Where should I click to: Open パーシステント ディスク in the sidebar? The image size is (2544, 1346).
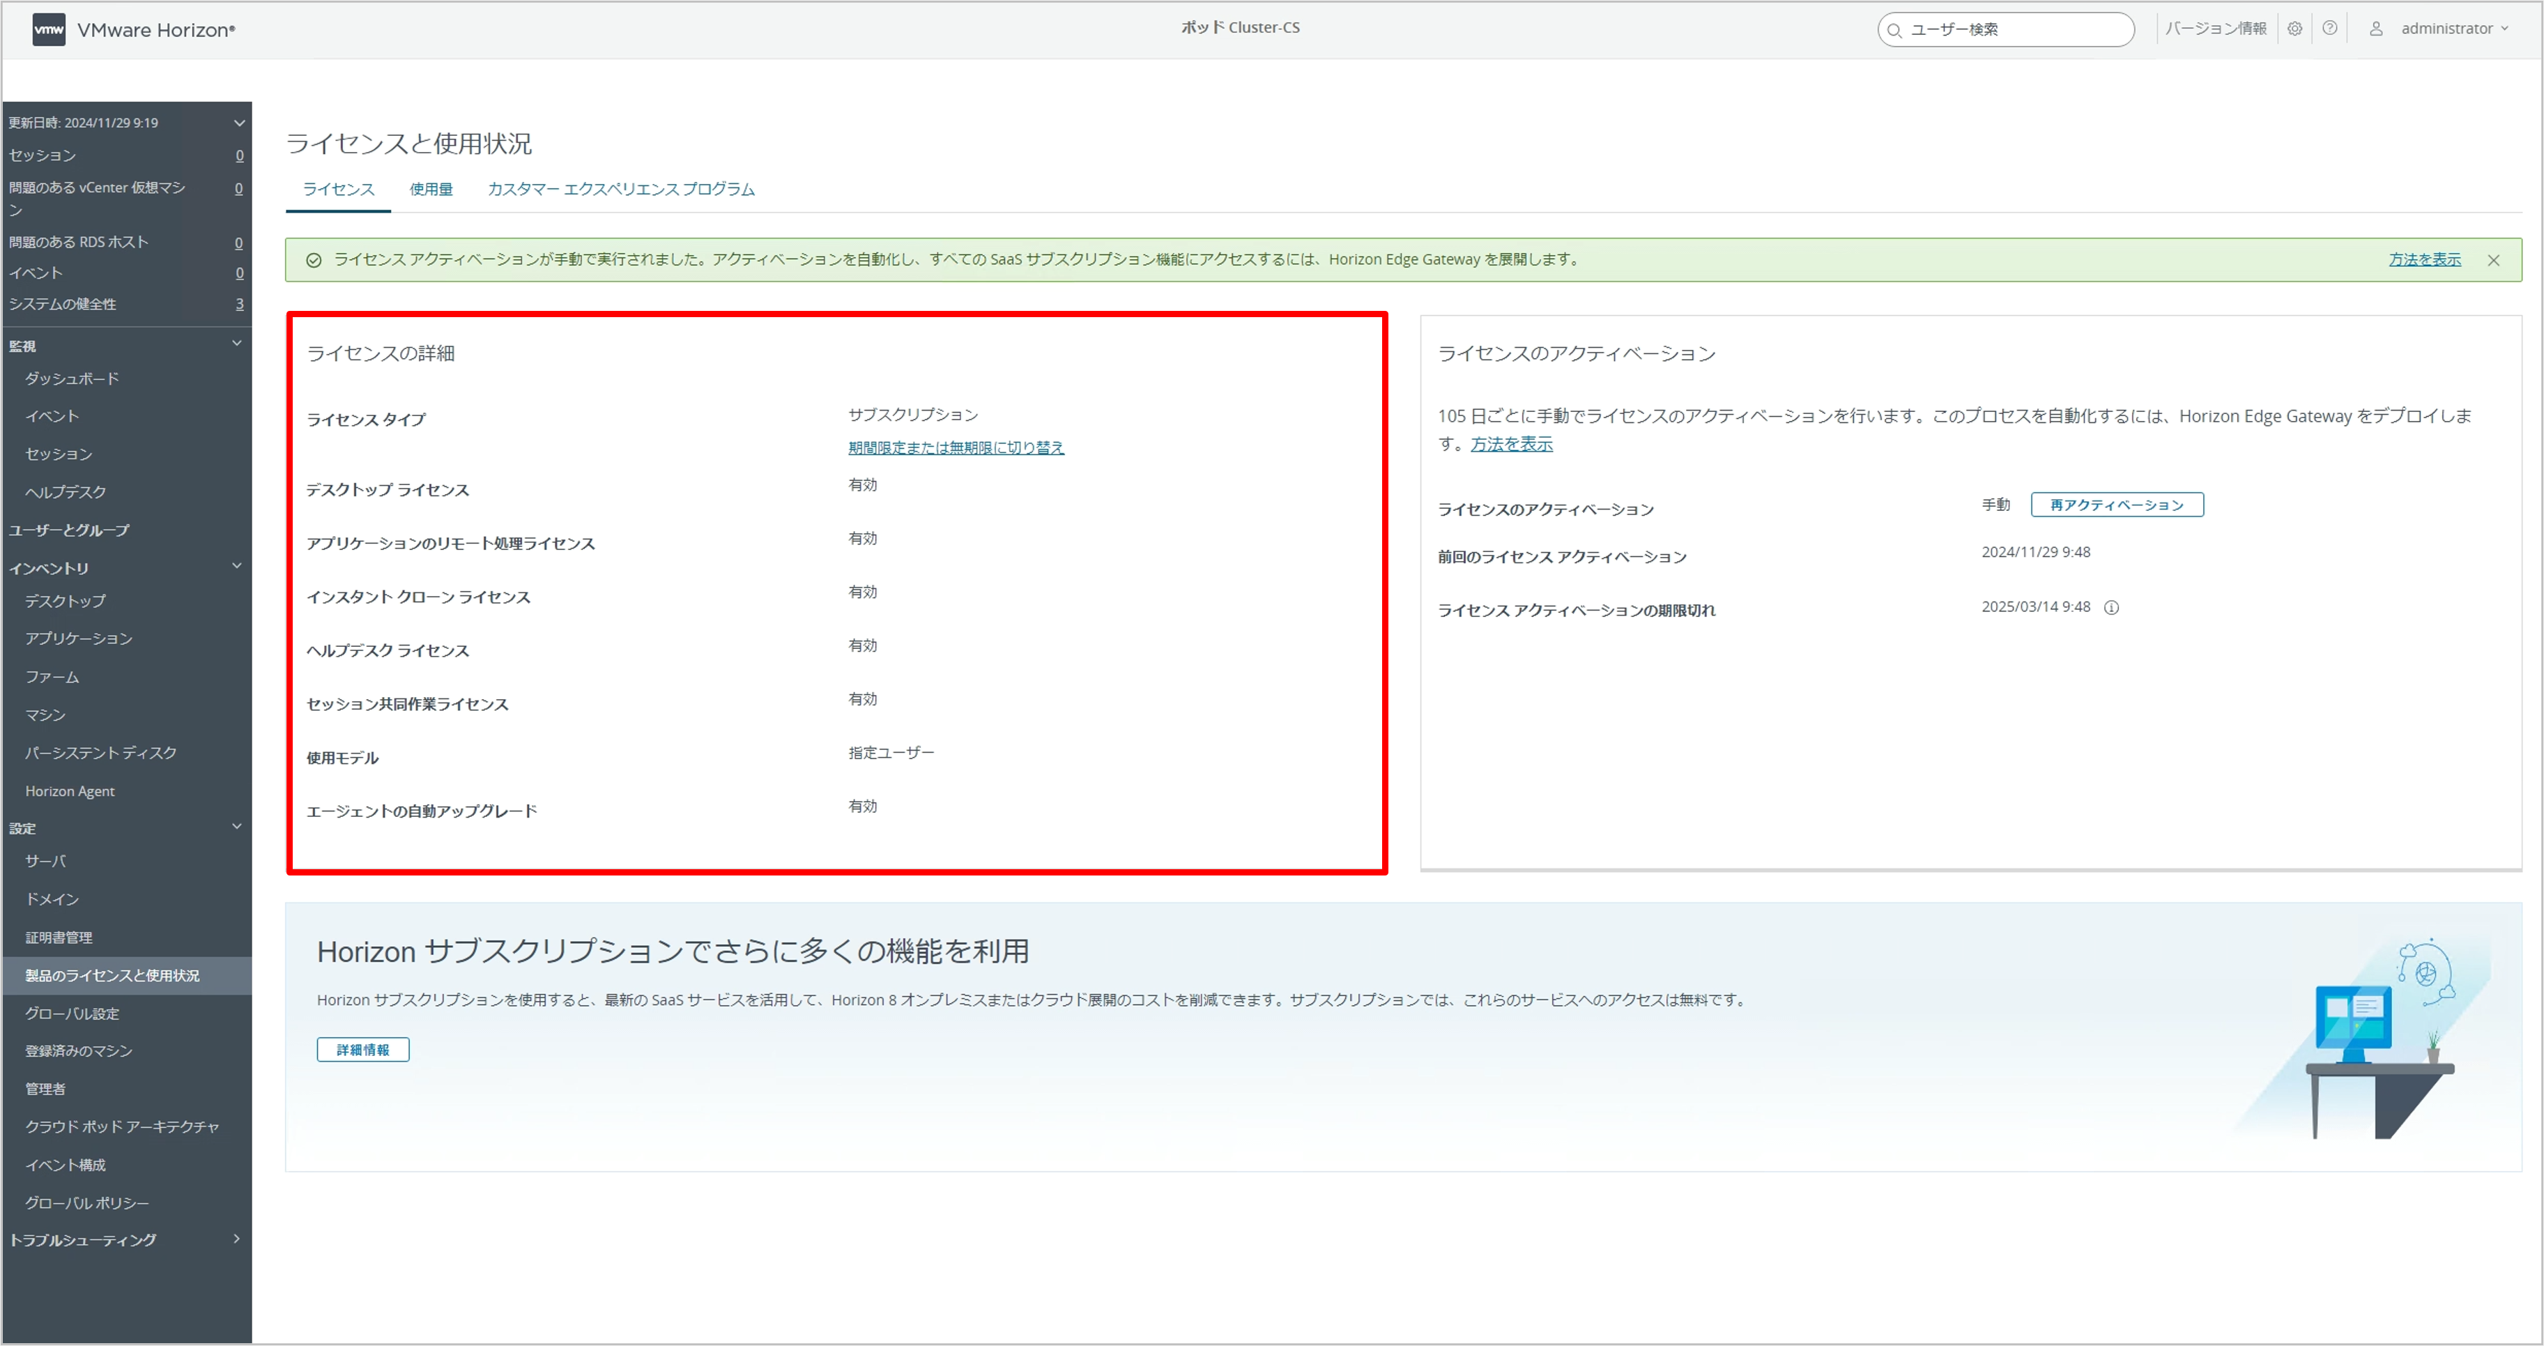coord(101,753)
